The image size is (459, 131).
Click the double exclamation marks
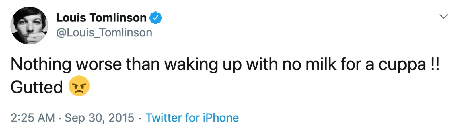point(435,64)
